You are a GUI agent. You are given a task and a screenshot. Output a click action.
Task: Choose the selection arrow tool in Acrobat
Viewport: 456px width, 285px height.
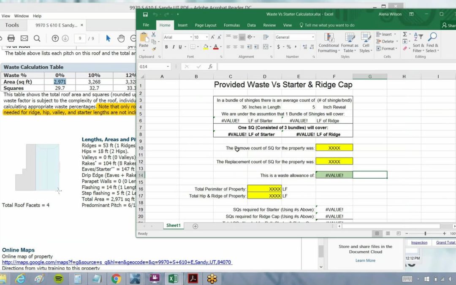coord(108,38)
